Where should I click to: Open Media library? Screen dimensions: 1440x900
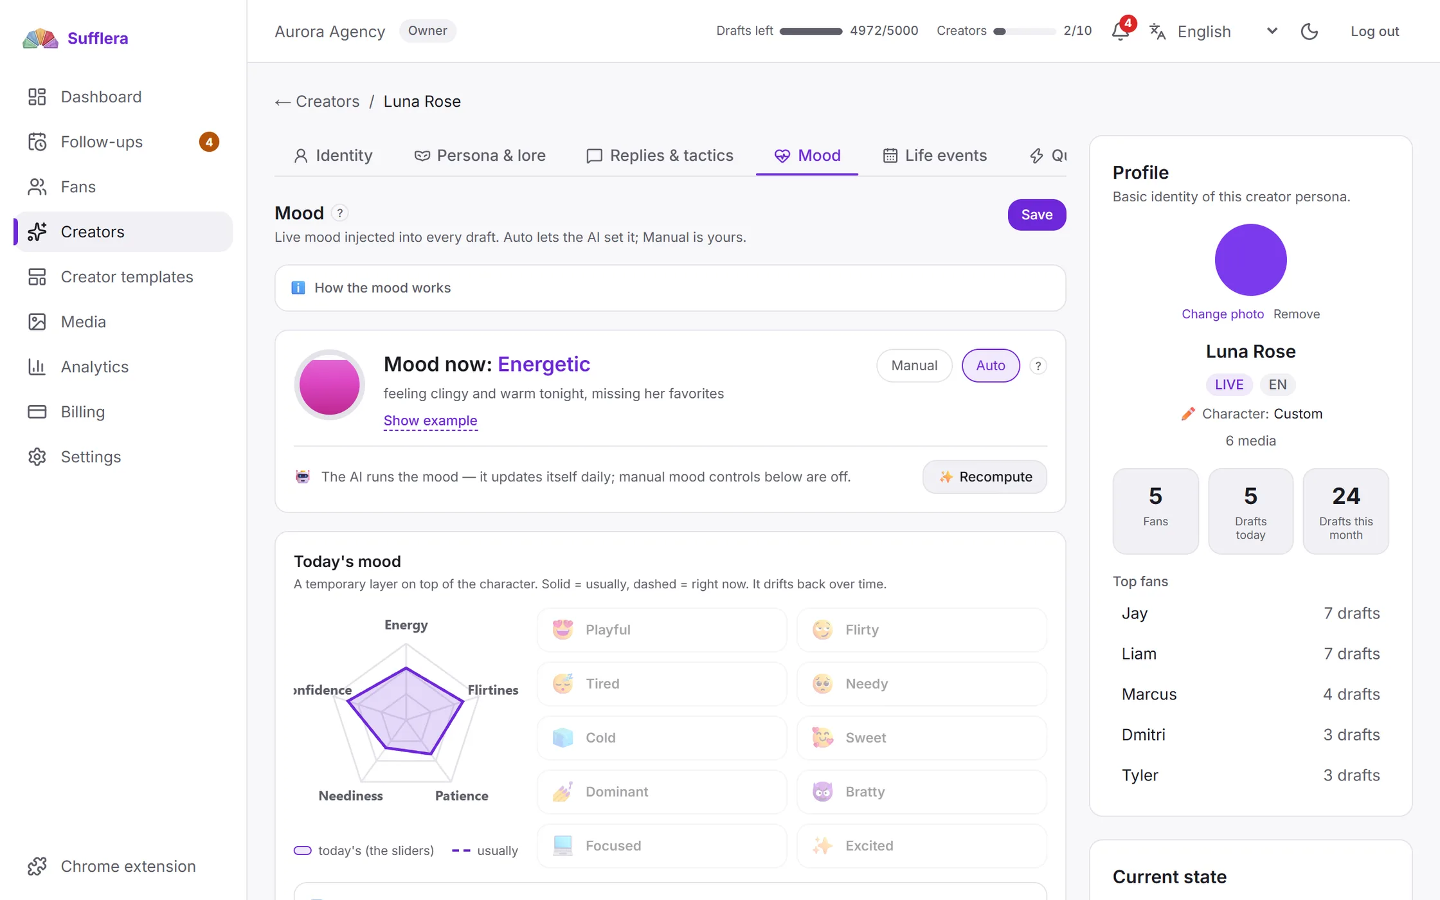(123, 321)
